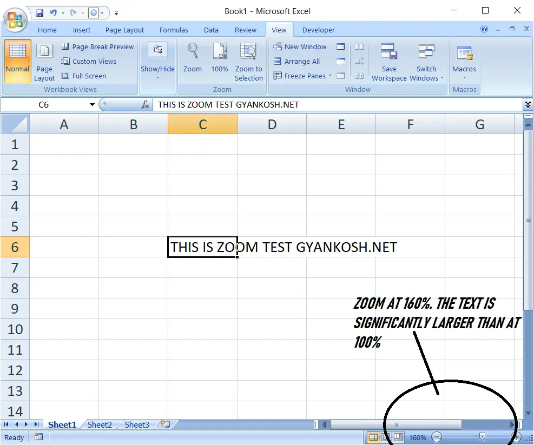Viewport: 534px width, 445px height.
Task: Reset zoom with the 100% button
Action: coord(220,57)
